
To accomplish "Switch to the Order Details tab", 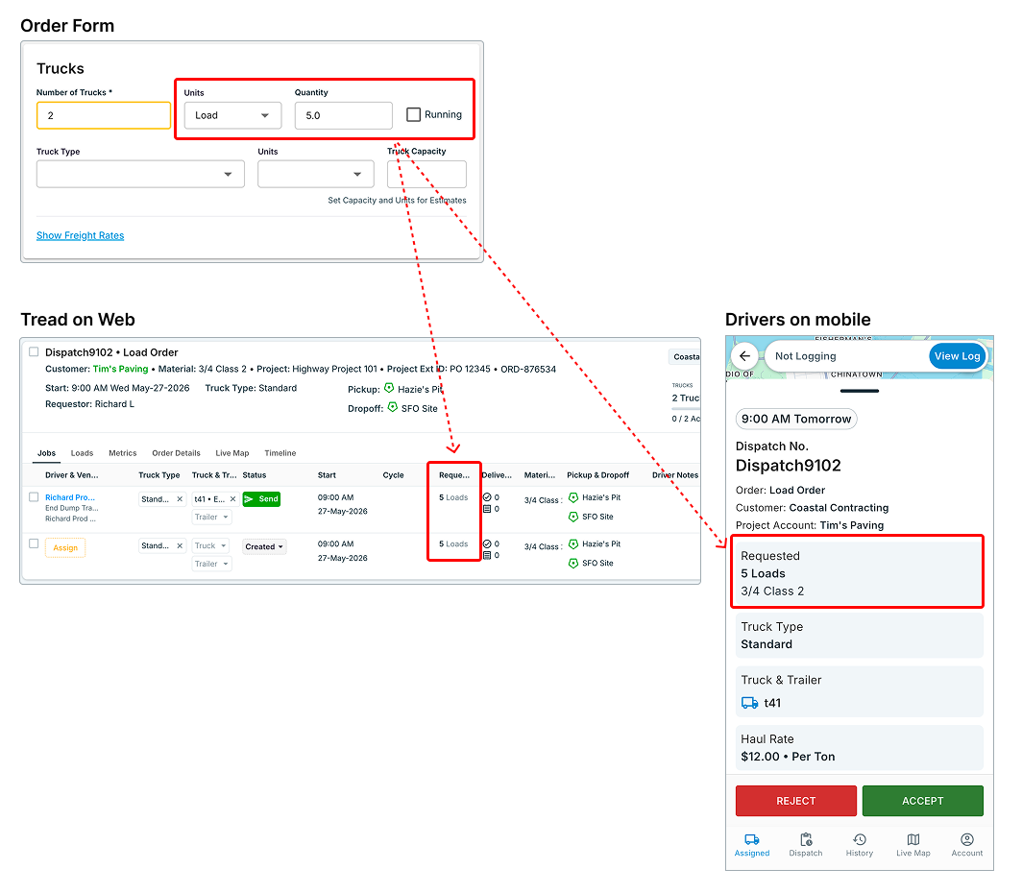I will tap(176, 453).
